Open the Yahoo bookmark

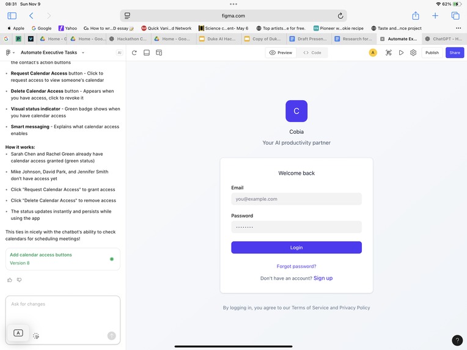pos(68,28)
